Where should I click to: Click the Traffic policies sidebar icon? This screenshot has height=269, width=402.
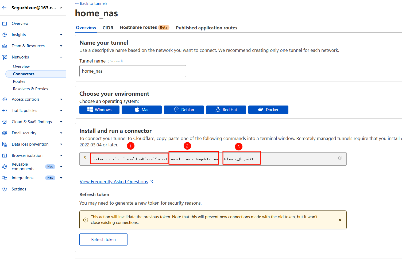point(5,111)
